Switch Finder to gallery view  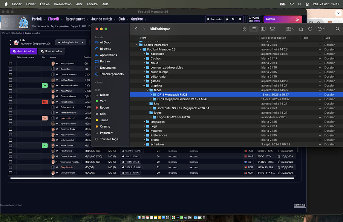coord(273,29)
